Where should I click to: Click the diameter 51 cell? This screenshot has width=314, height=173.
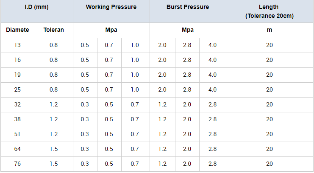click(17, 134)
